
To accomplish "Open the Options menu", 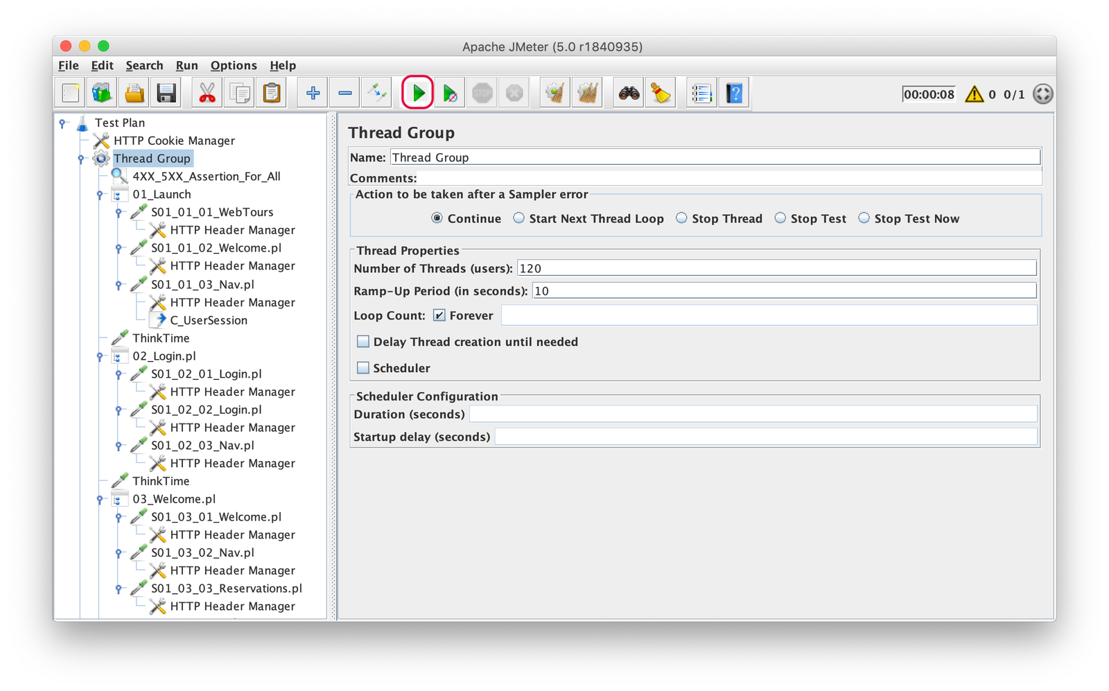I will (x=234, y=65).
